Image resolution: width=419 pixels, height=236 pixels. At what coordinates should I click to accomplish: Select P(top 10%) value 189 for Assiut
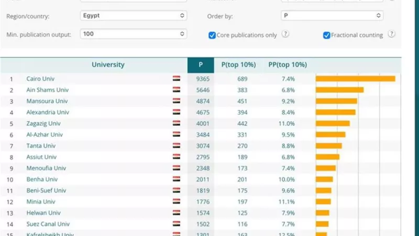[x=242, y=157]
